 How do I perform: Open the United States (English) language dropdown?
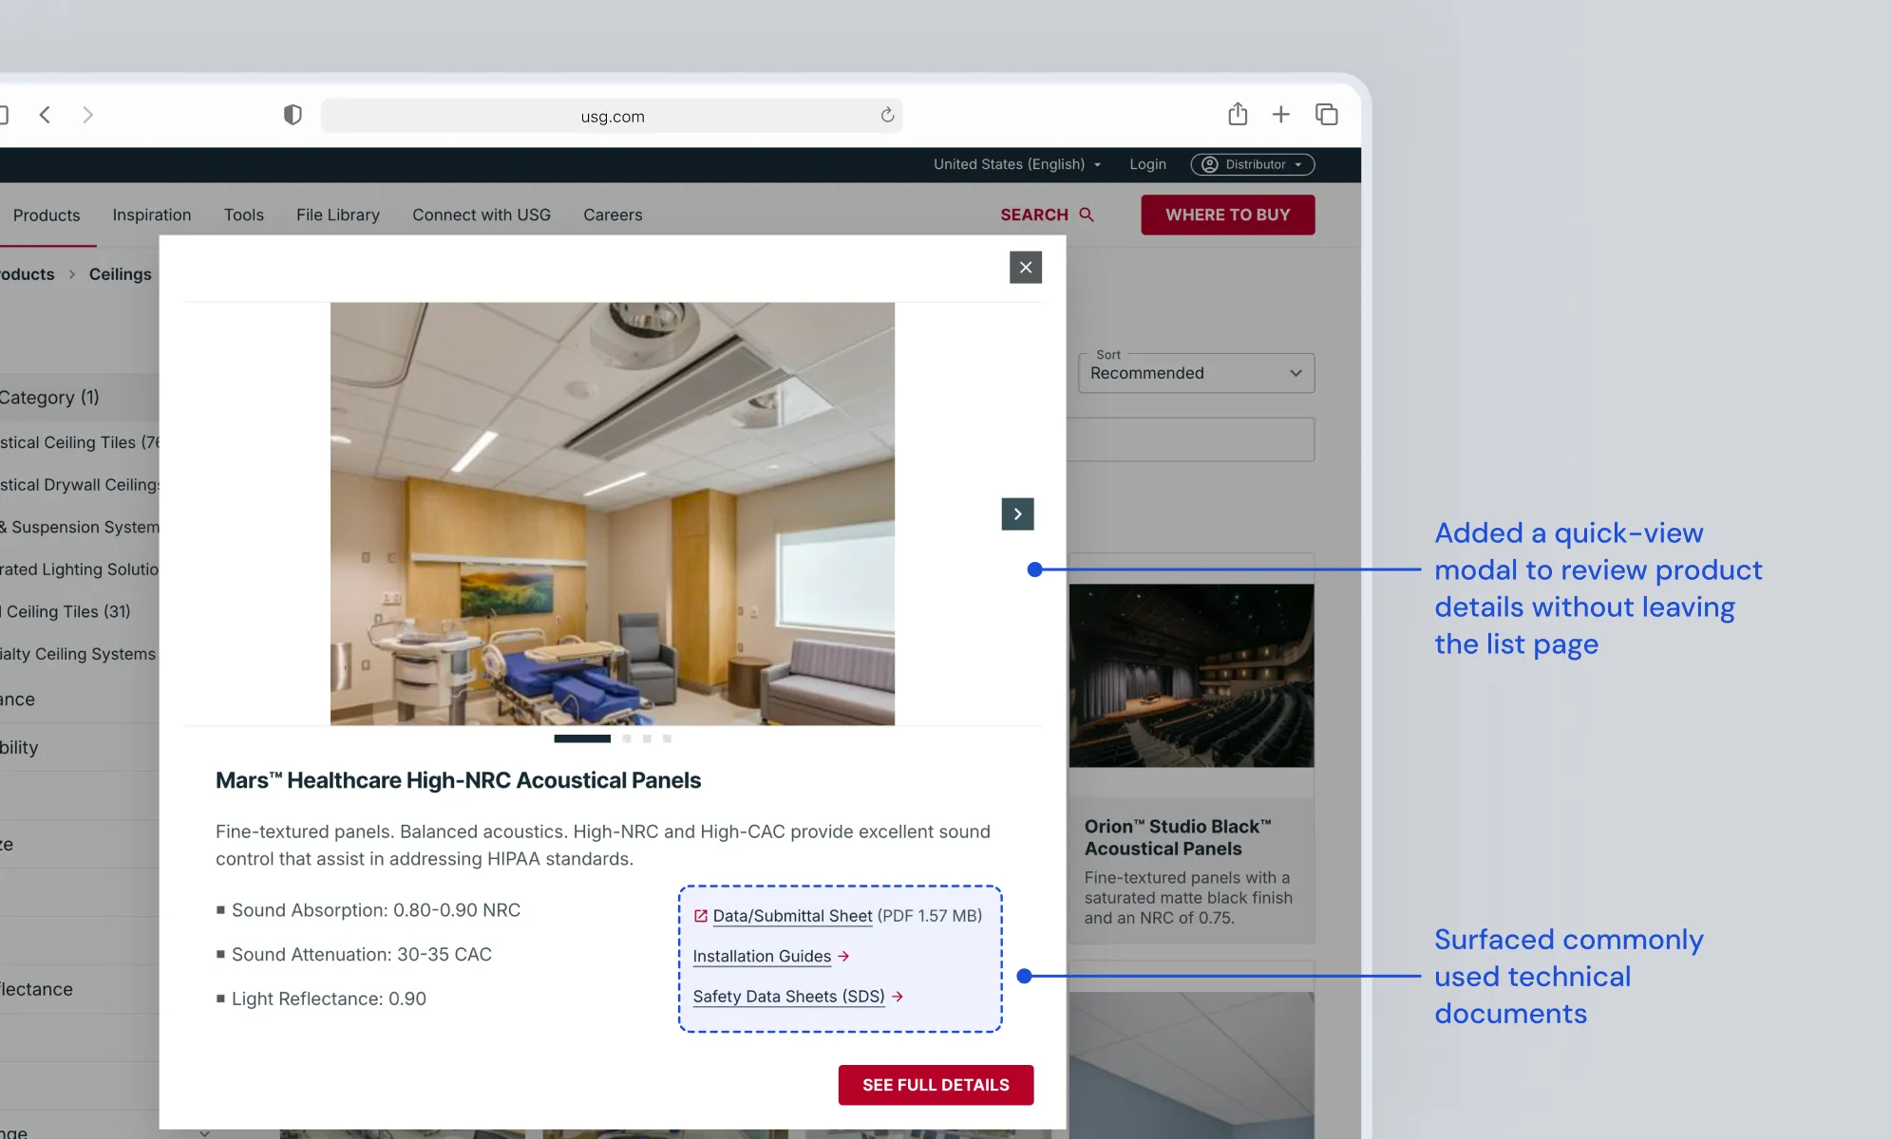[1017, 164]
